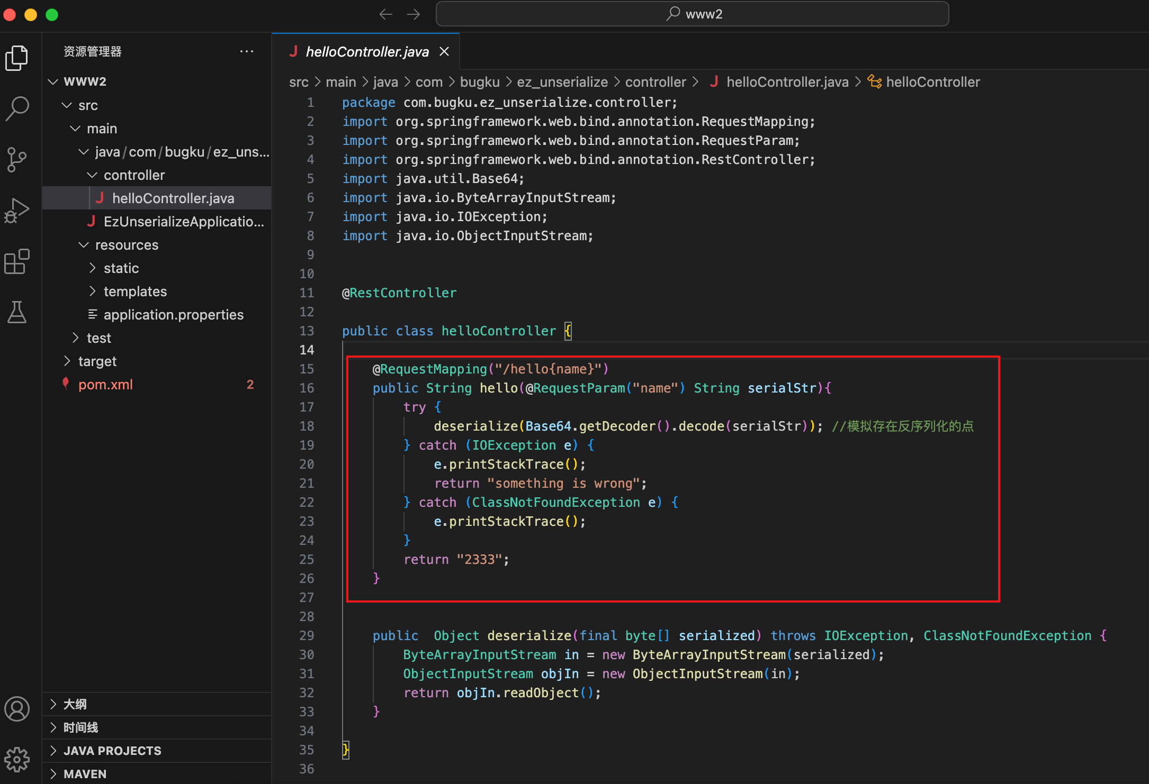The height and width of the screenshot is (784, 1149).
Task: Select the Run and Debug icon
Action: pos(17,210)
